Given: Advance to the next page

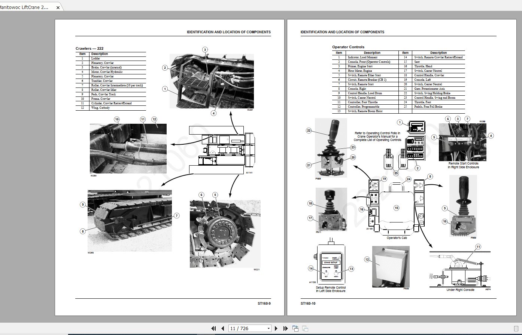Looking at the screenshot, I should pyautogui.click(x=276, y=328).
